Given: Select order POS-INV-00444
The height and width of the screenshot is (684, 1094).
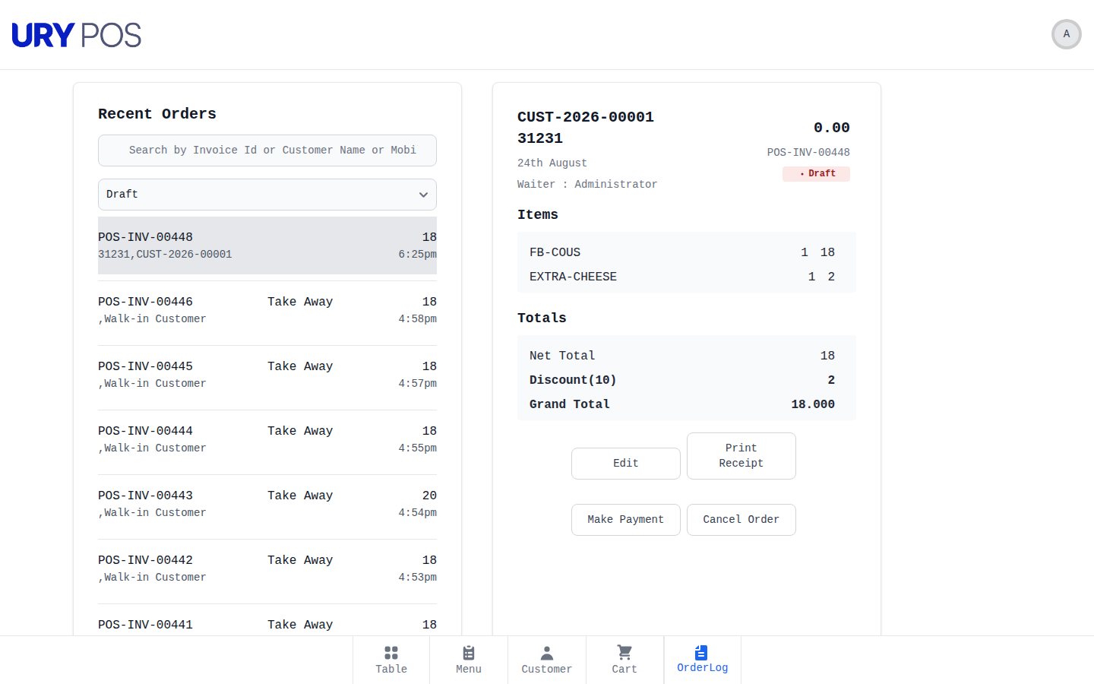Looking at the screenshot, I should click(267, 439).
